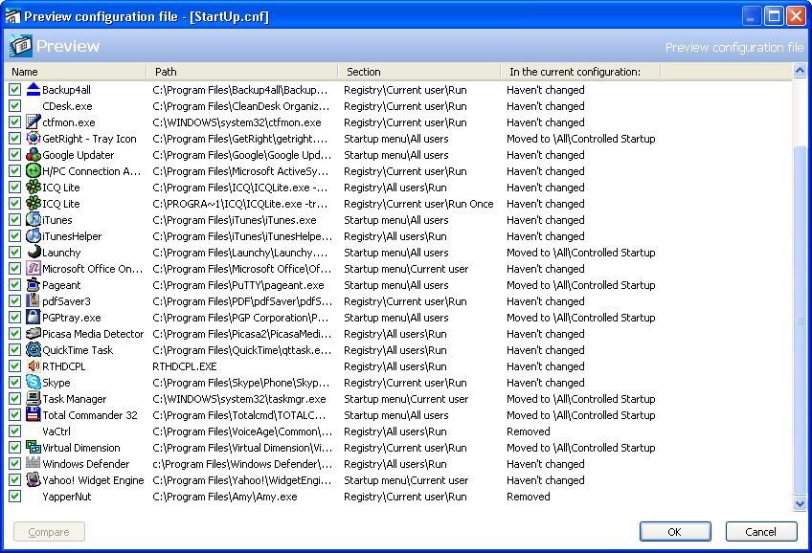
Task: Click the 'Total Commander 32' name text
Action: pyautogui.click(x=90, y=415)
